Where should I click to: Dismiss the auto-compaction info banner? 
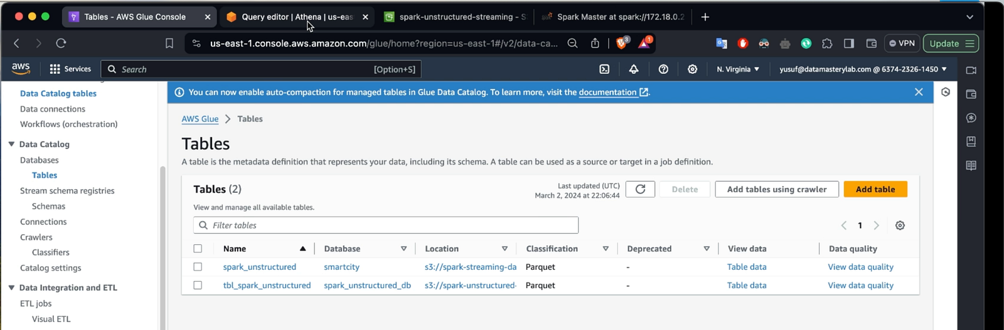click(x=919, y=92)
